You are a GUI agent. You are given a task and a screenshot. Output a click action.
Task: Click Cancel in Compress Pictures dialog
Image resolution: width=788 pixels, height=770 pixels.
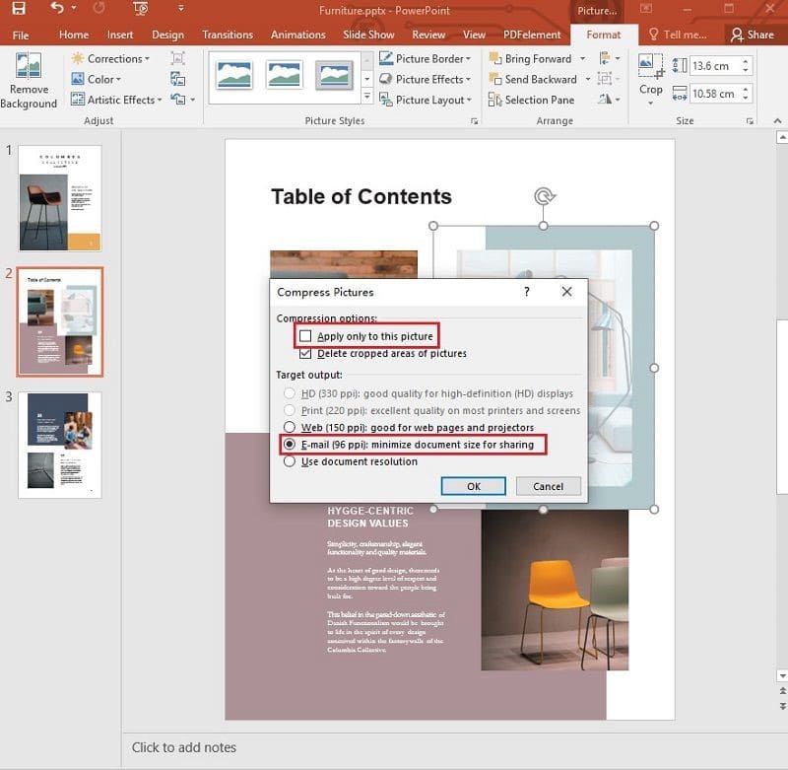tap(548, 486)
